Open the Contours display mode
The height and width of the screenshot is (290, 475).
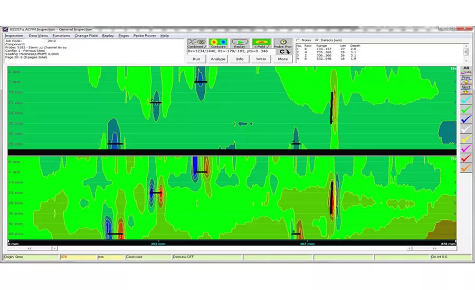coord(218,43)
